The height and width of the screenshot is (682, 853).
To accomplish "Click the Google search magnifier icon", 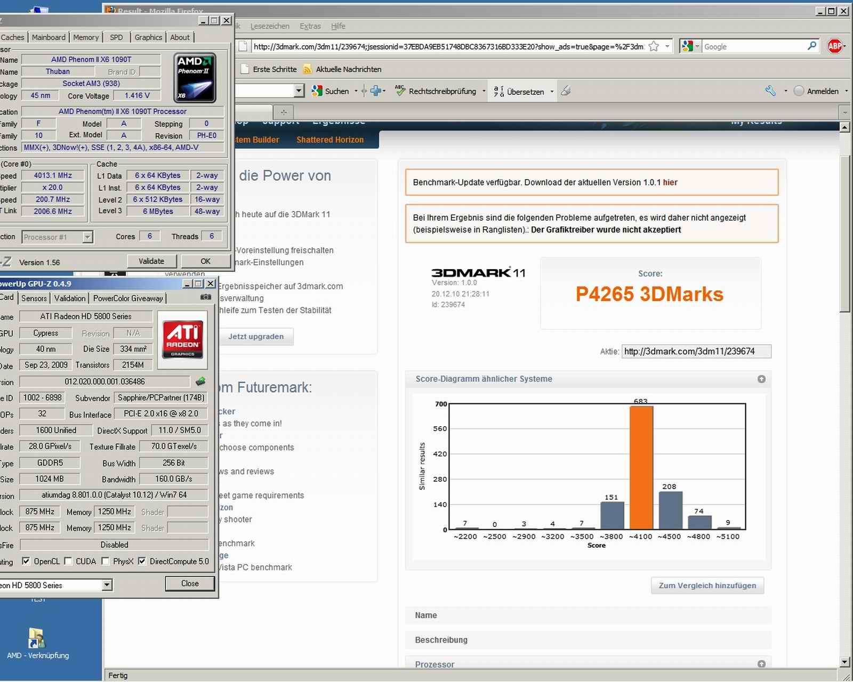I will point(812,46).
